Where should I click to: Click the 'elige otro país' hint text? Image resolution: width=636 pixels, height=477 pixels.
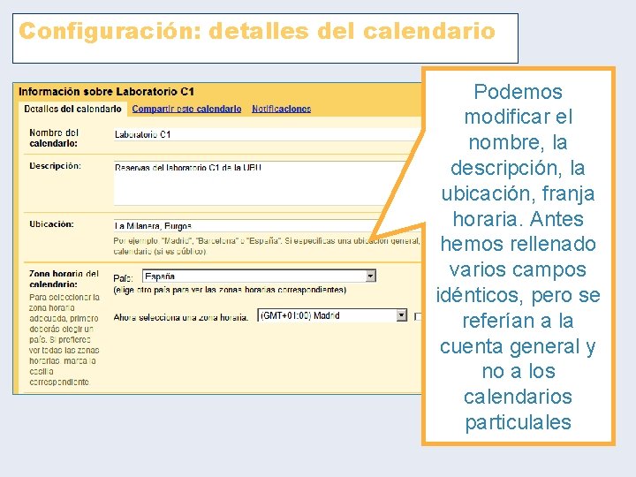coord(230,290)
